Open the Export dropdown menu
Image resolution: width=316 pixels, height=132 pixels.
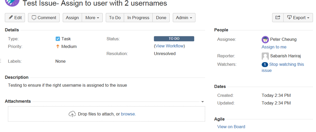[x=298, y=18]
